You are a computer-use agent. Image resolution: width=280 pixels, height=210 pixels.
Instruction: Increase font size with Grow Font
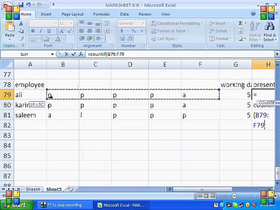(62, 31)
